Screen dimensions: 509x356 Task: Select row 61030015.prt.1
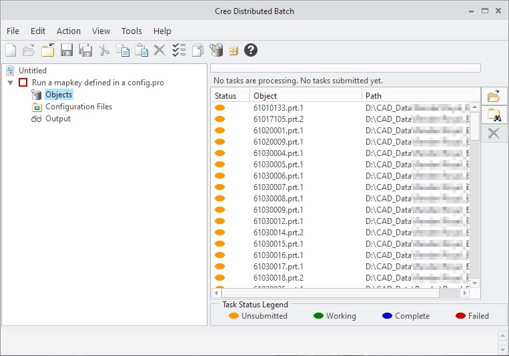pyautogui.click(x=340, y=244)
